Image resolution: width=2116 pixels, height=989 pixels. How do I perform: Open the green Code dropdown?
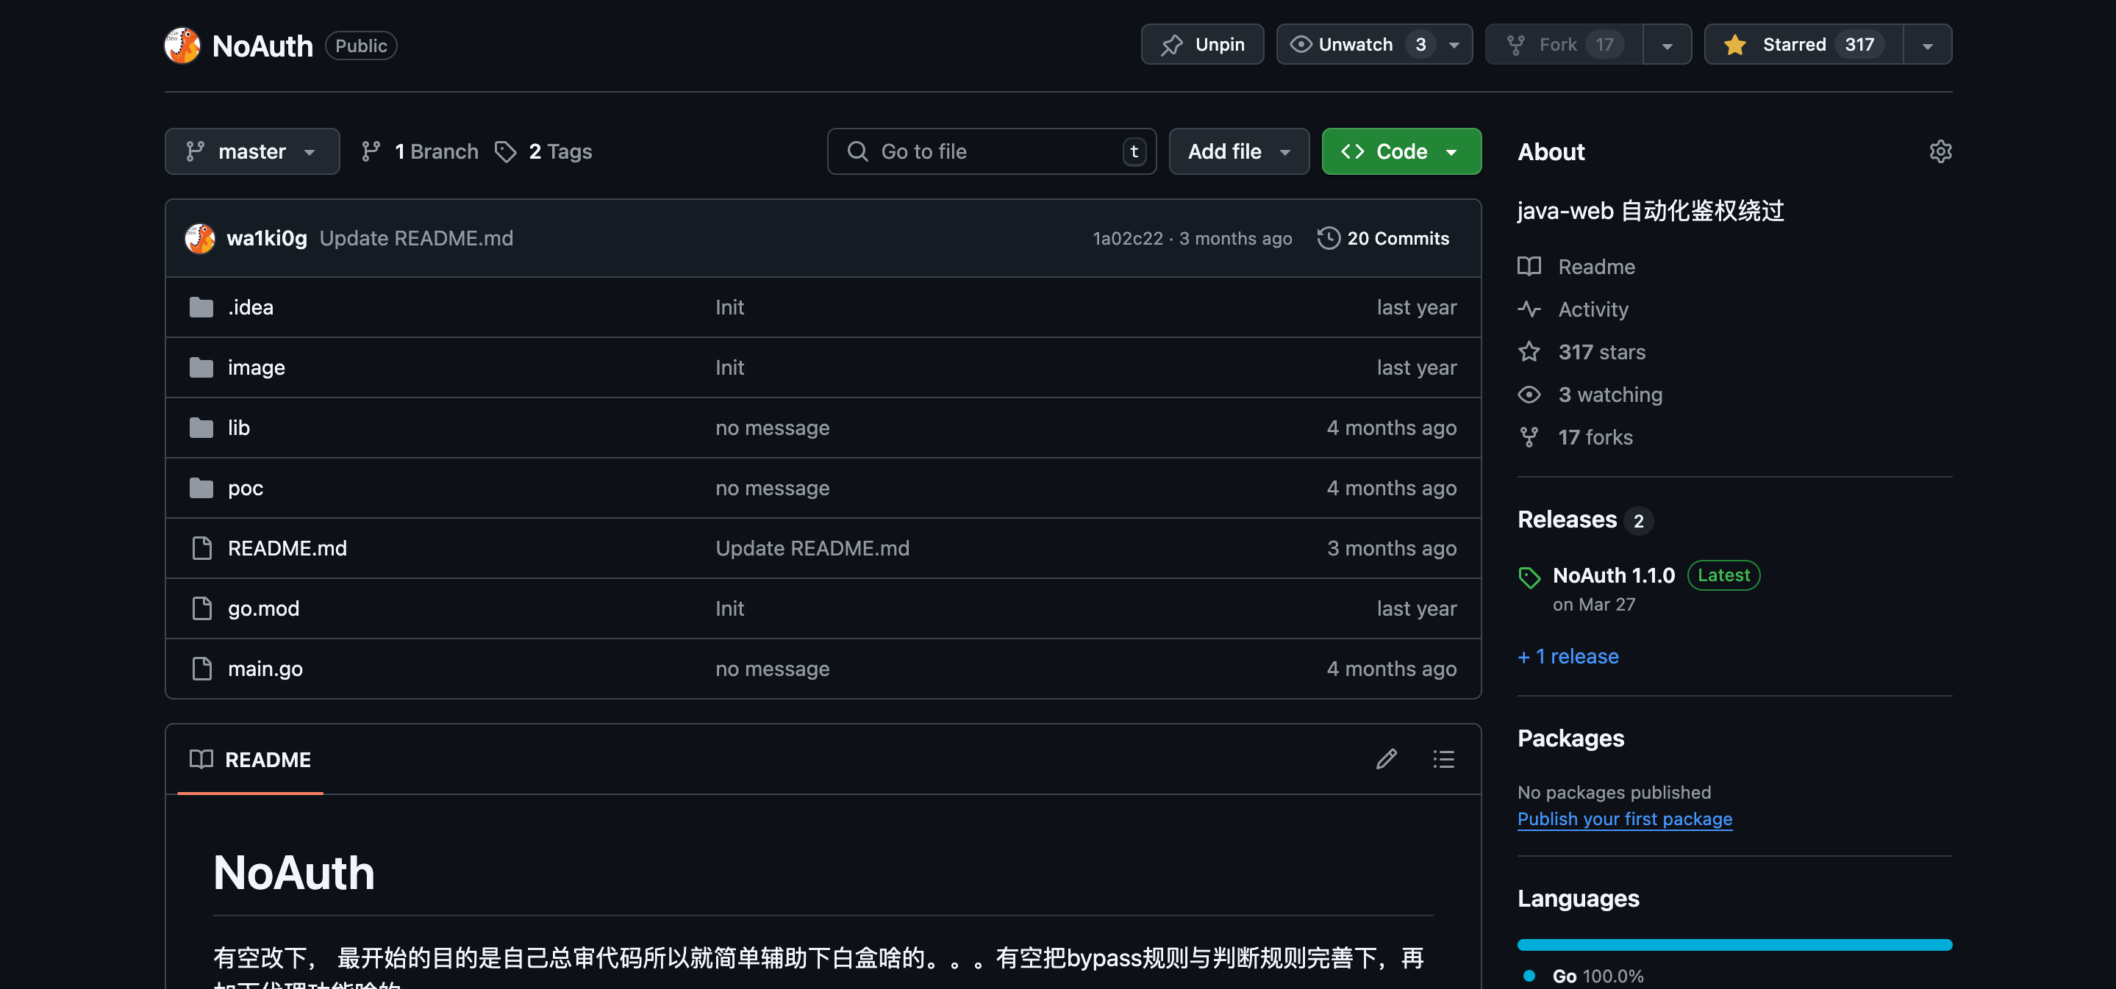pos(1401,151)
